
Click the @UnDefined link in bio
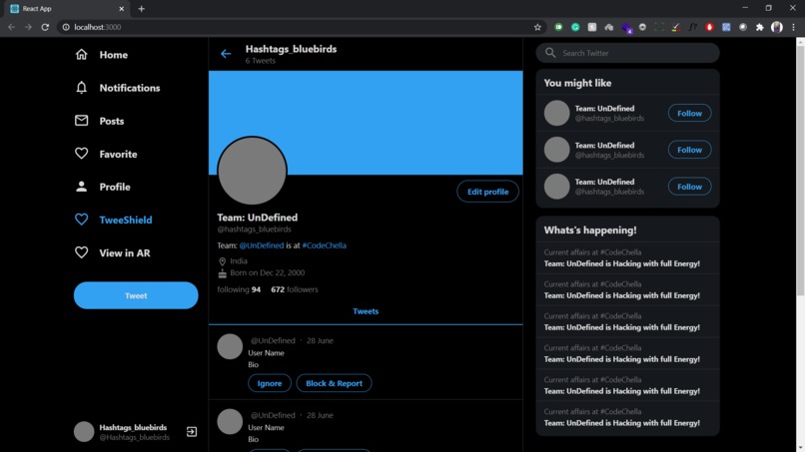tap(262, 245)
